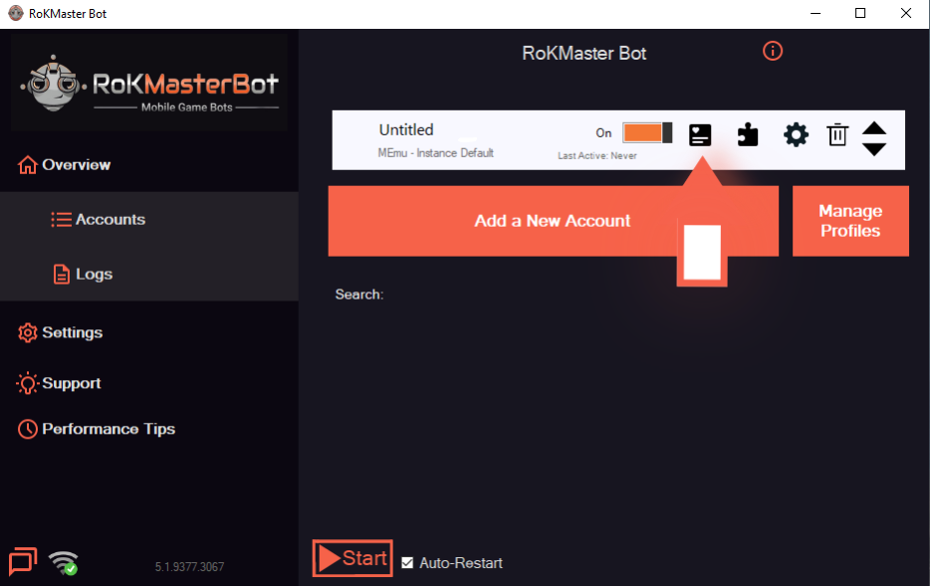Open Support in the sidebar
This screenshot has height=588, width=930.
59,383
